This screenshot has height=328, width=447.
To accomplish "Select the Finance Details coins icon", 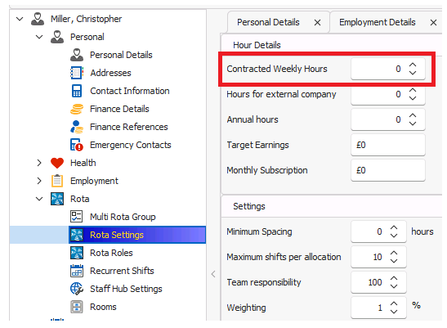I will click(77, 109).
